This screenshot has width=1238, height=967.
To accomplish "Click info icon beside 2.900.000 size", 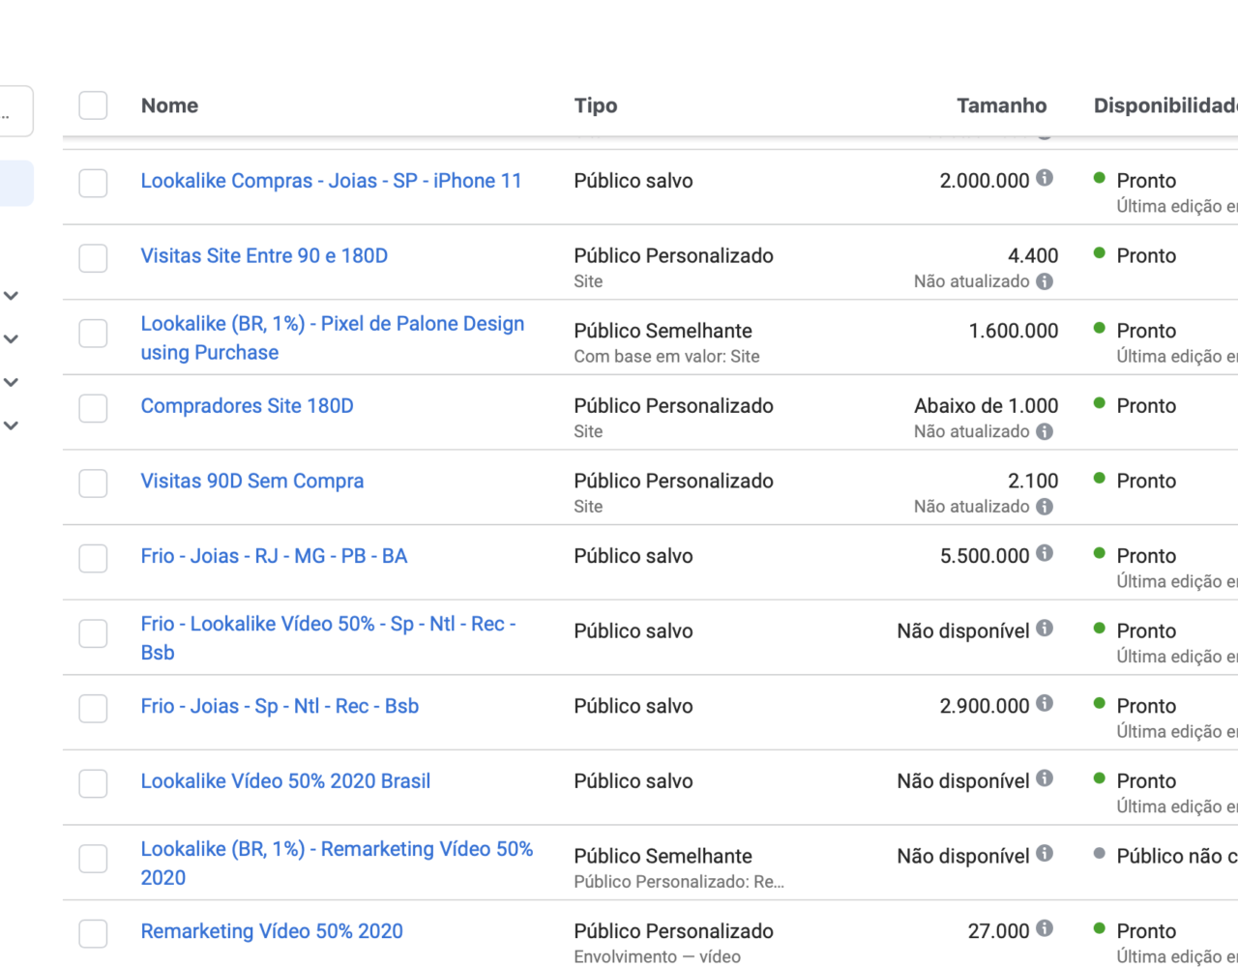I will [1045, 703].
